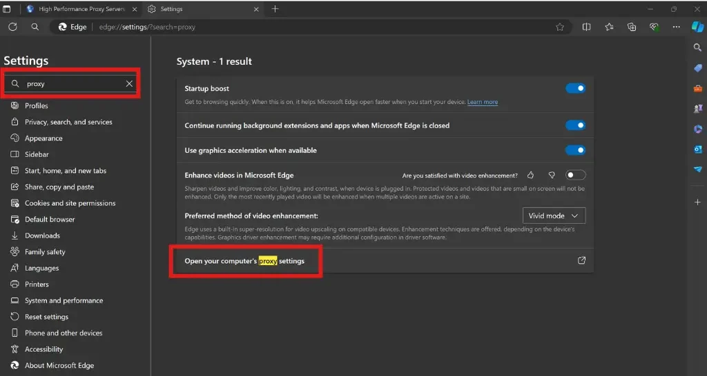
Task: Open sidebar Tools briefcase icon
Action: (697, 89)
